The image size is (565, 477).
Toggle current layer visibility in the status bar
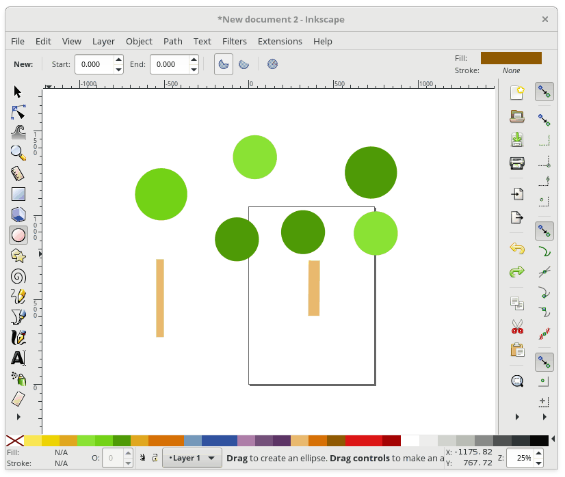tap(143, 458)
